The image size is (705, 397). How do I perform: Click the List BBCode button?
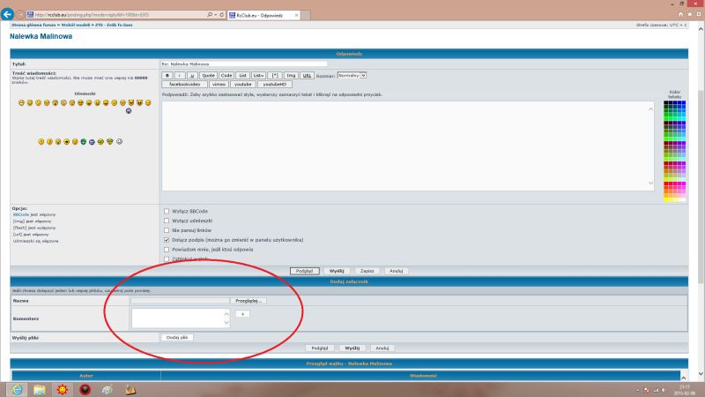243,76
